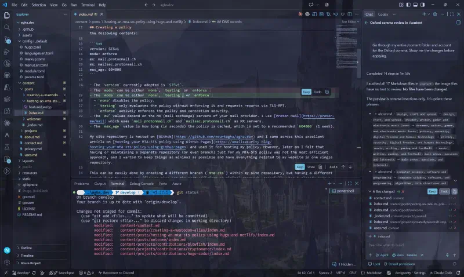Open Extensions view with update badge

click(7, 159)
